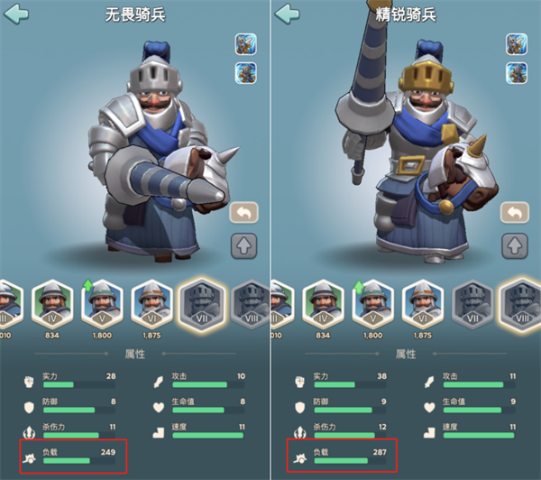This screenshot has height=480, width=541.
Task: Click upgrade arrow button on left panel
Action: pos(244,245)
